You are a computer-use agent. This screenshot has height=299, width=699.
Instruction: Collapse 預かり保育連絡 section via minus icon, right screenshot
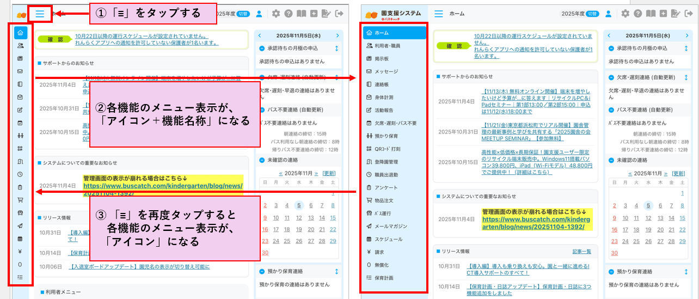coord(611,272)
